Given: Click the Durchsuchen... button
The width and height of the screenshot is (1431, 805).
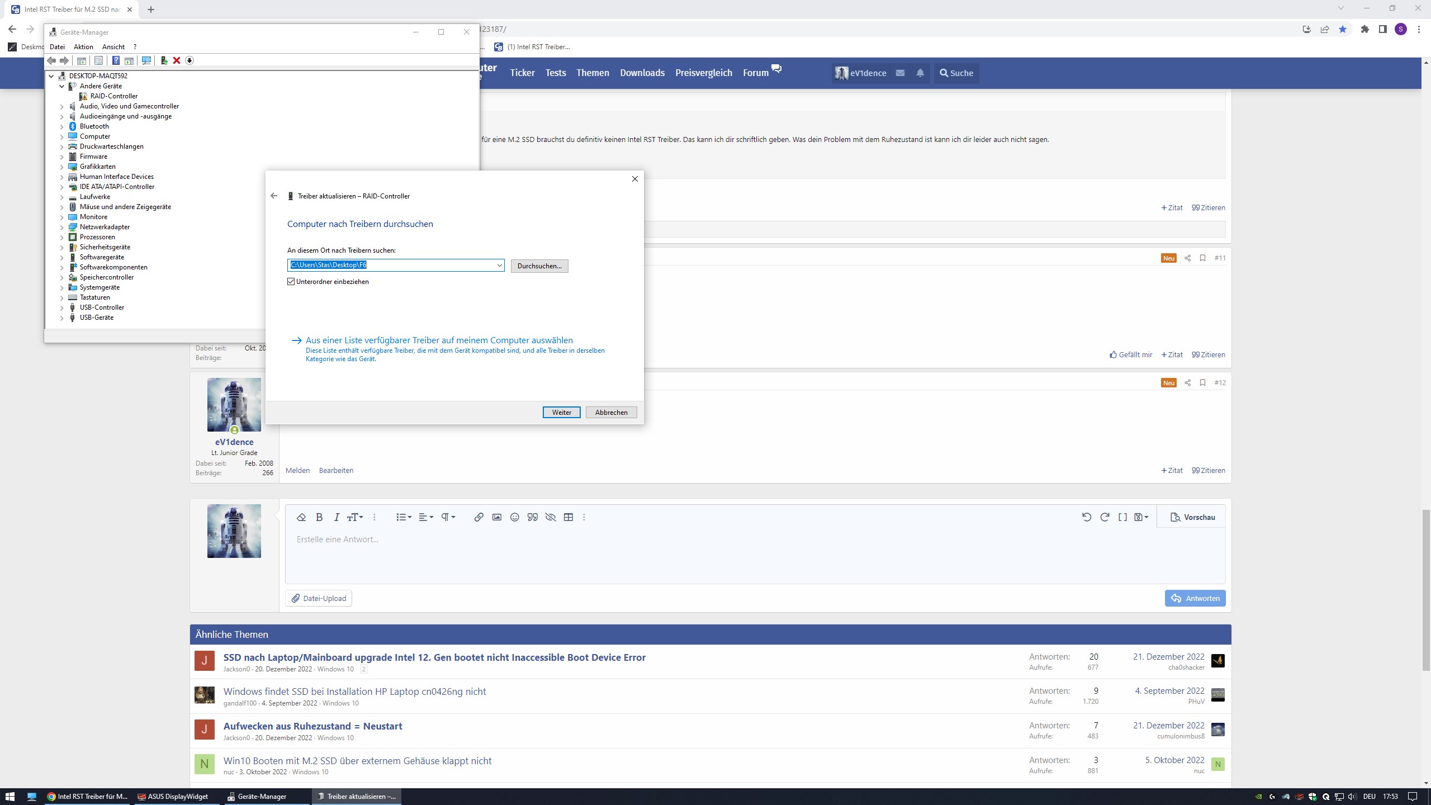Looking at the screenshot, I should [x=539, y=266].
